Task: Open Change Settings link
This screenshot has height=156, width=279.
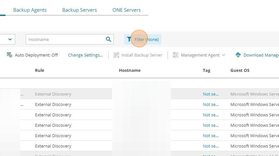Action: point(86,55)
